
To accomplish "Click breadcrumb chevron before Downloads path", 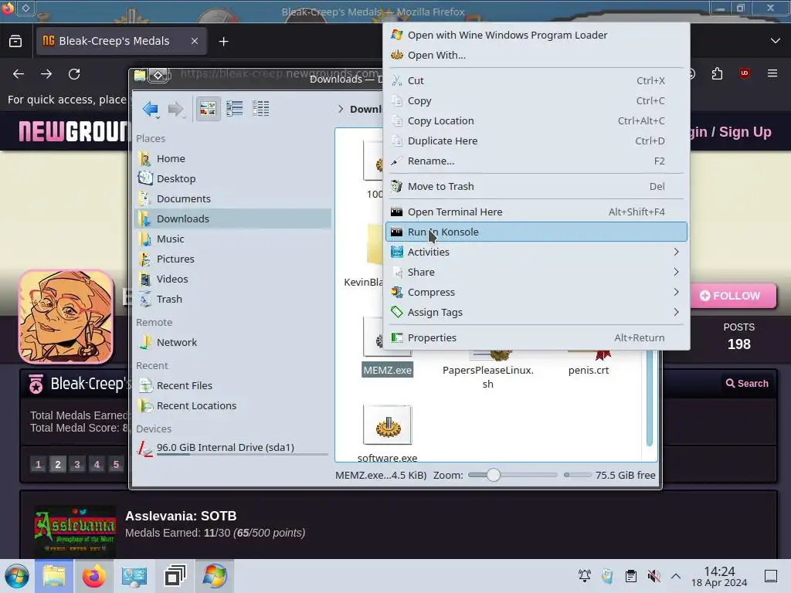I will 341,109.
